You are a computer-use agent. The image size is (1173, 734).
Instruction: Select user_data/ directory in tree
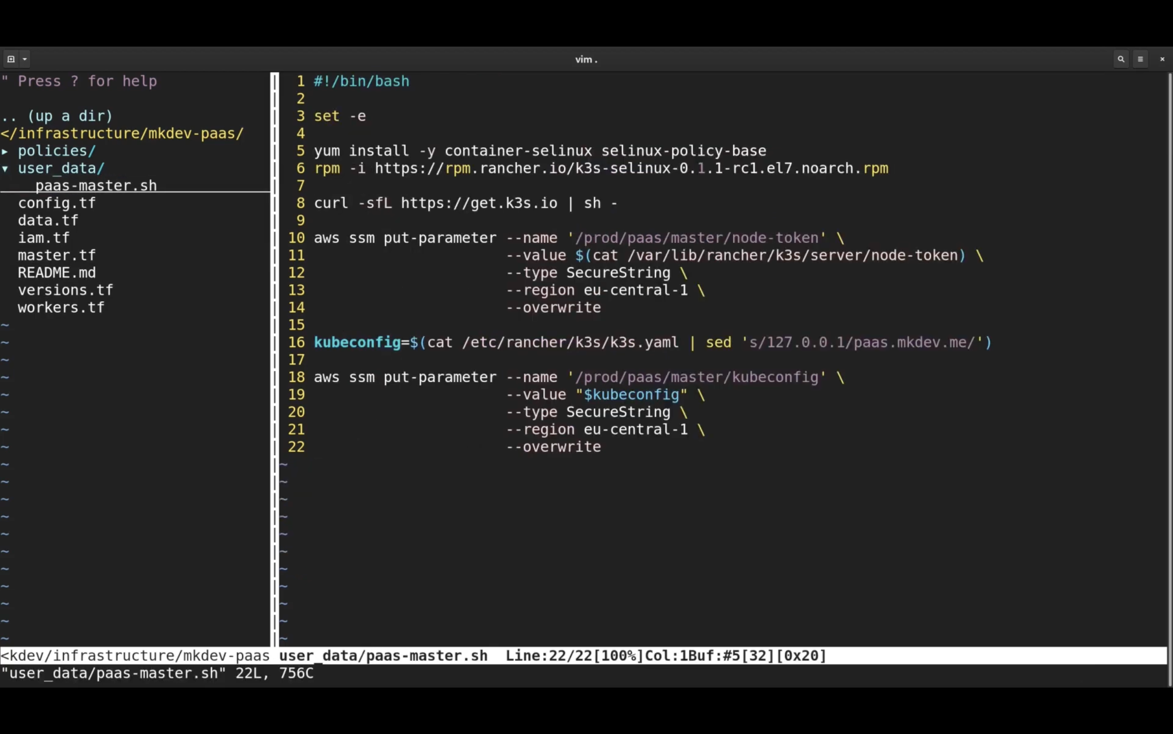click(x=61, y=168)
